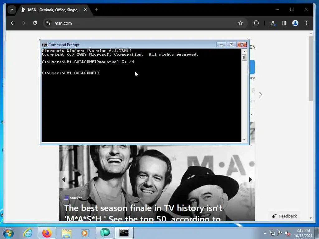Open site information icon beside msn.com
Image resolution: width=319 pixels, height=239 pixels.
point(48,23)
